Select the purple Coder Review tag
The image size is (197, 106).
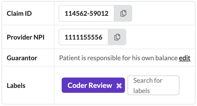pos(90,86)
